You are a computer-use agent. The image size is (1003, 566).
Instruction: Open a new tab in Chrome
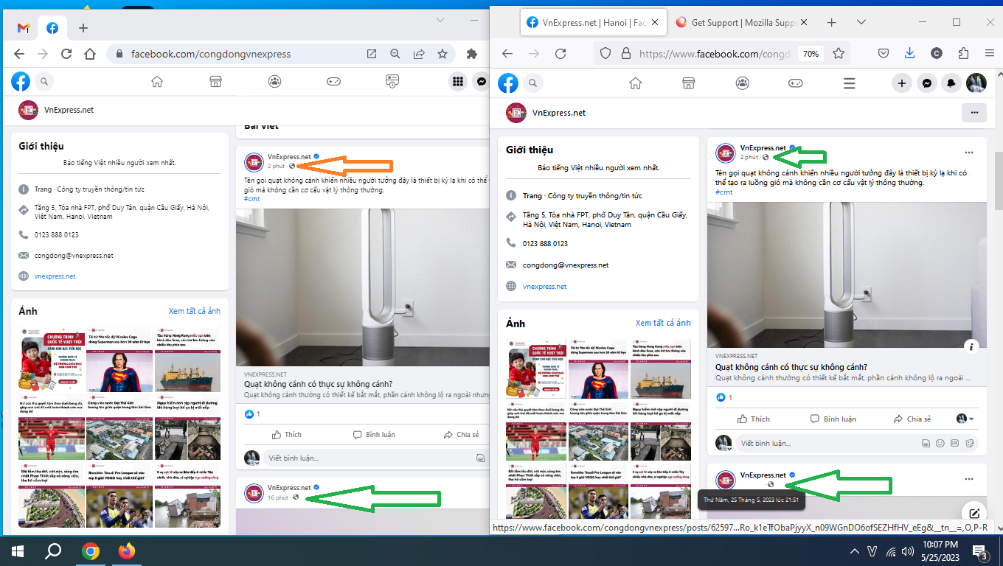[83, 28]
